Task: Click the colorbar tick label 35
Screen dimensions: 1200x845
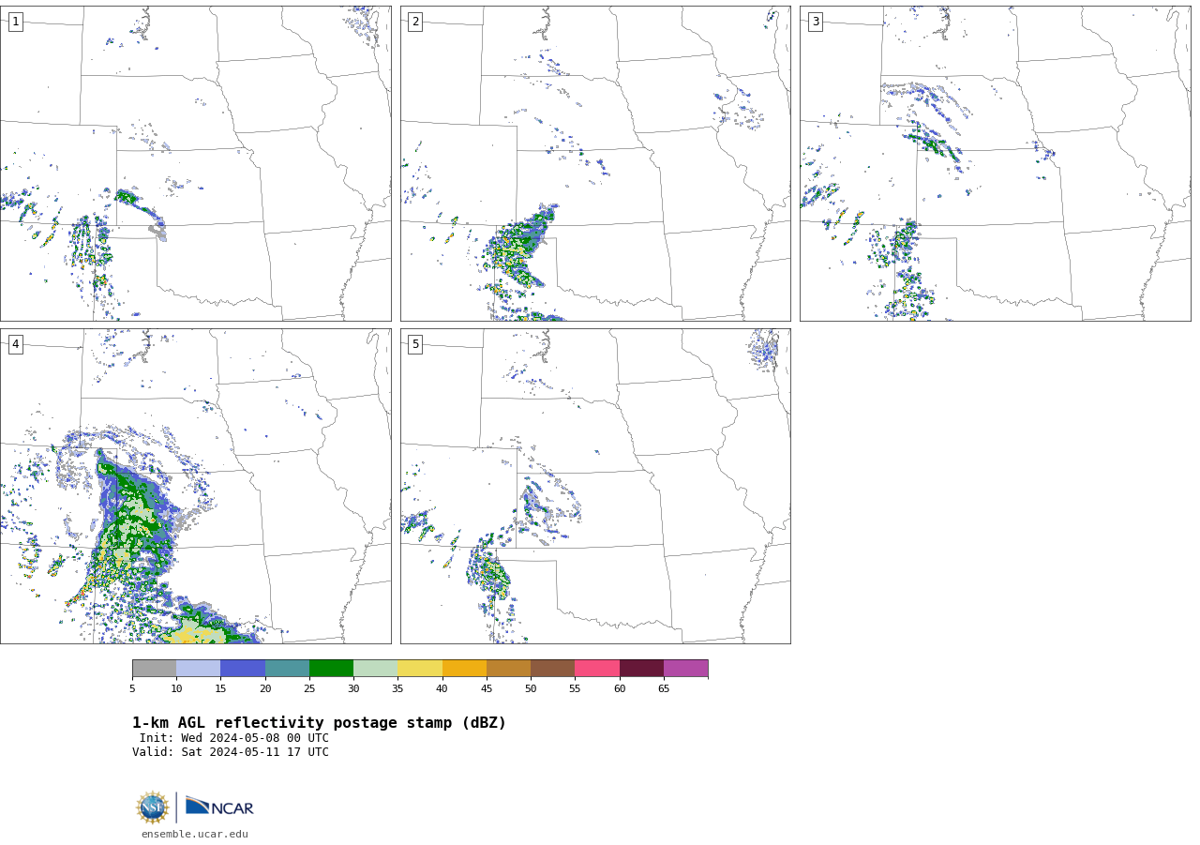Action: point(397,689)
